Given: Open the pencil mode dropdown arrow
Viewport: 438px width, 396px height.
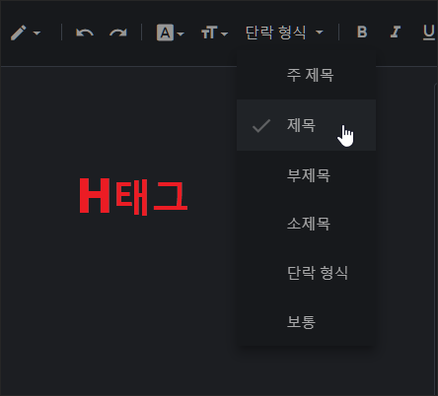Looking at the screenshot, I should [36, 33].
